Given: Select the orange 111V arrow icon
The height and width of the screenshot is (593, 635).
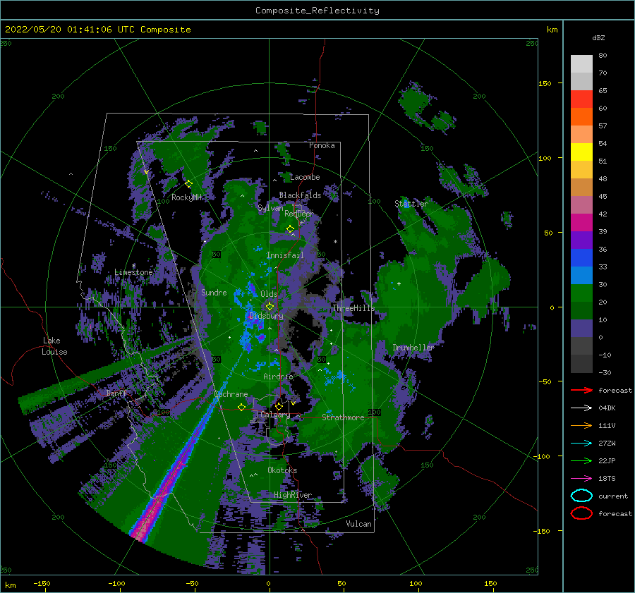Looking at the screenshot, I should pos(581,425).
